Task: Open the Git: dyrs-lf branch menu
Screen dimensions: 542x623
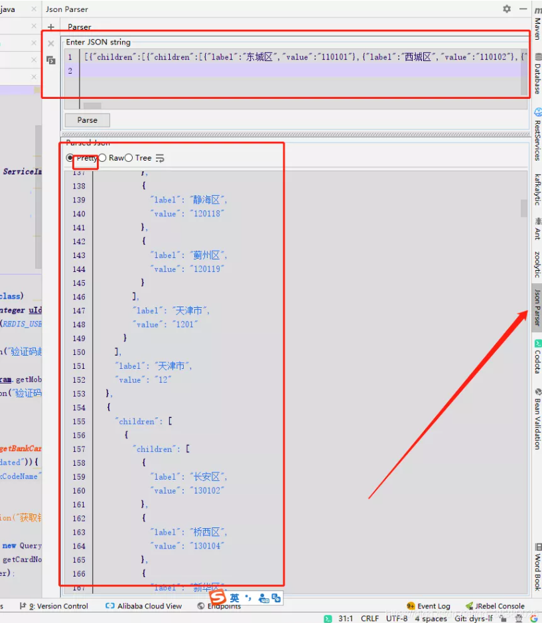Action: click(474, 618)
